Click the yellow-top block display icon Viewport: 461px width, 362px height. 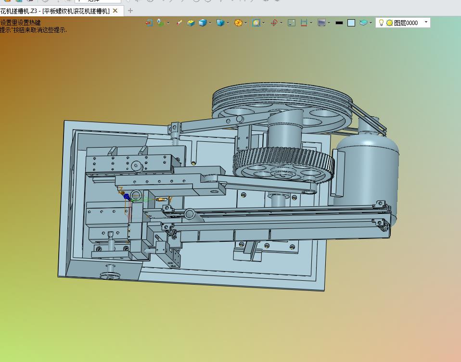(191, 23)
